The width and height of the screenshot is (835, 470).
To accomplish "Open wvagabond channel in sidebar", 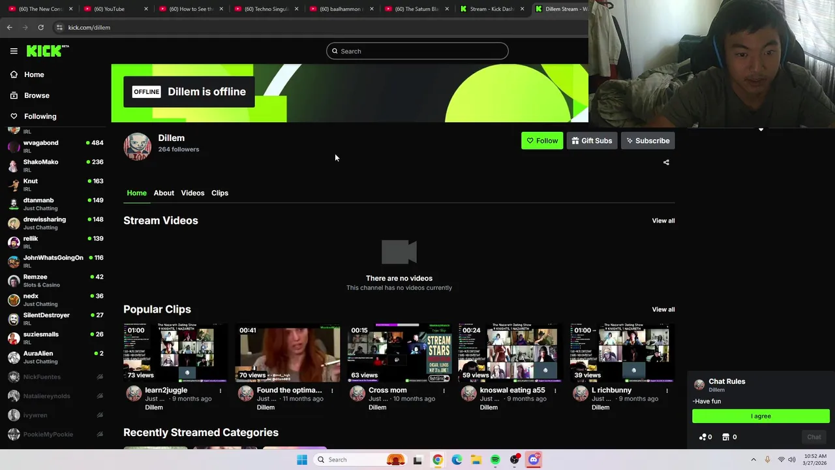I will (55, 146).
